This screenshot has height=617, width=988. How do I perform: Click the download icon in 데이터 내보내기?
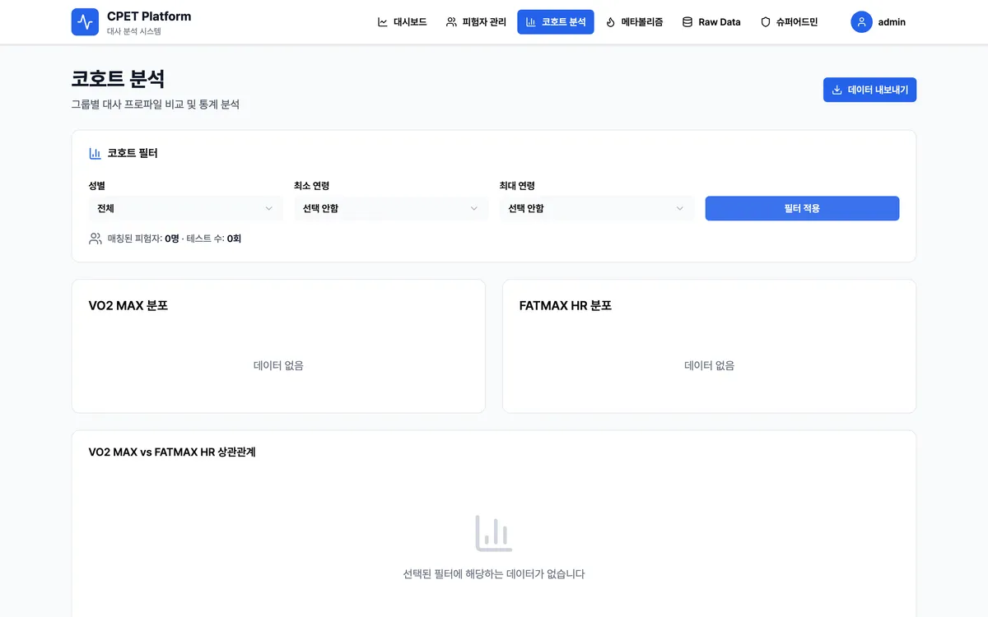click(x=837, y=90)
